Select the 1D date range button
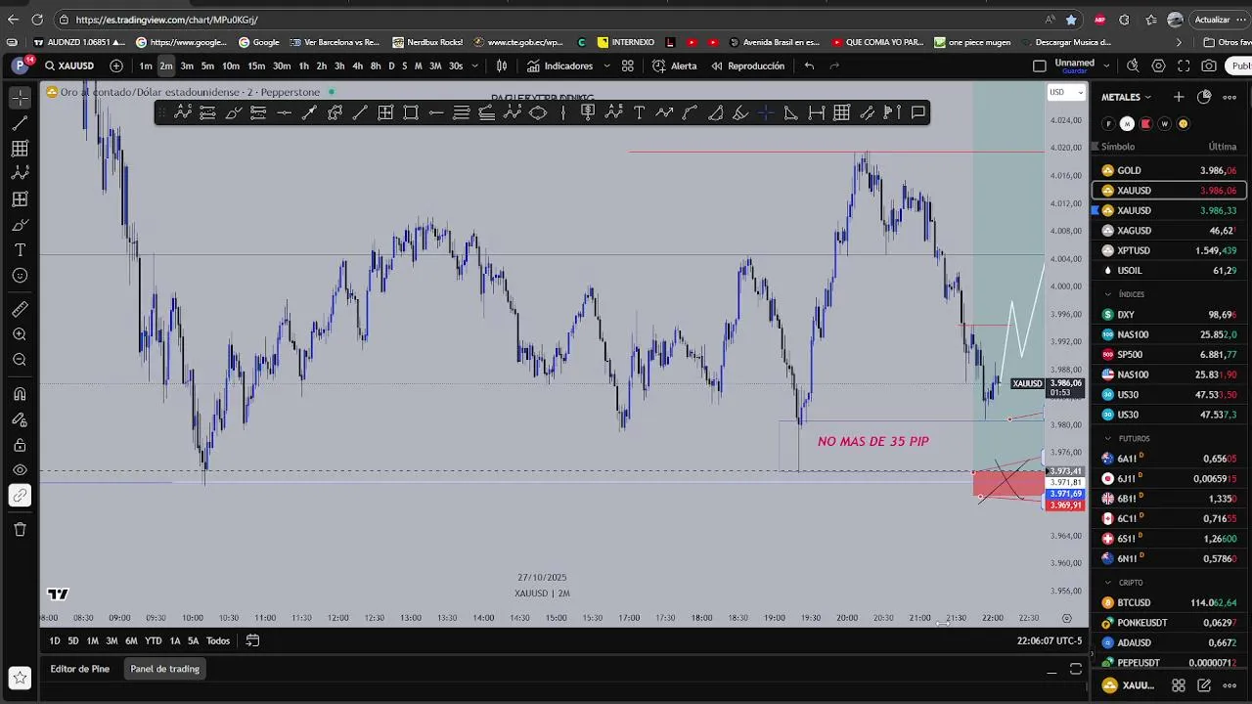This screenshot has width=1252, height=704. coord(55,641)
